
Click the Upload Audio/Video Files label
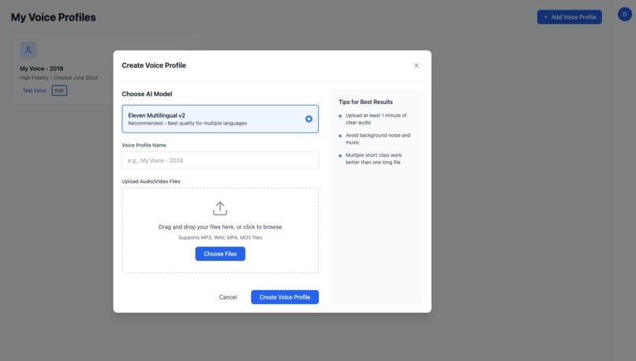pyautogui.click(x=151, y=181)
